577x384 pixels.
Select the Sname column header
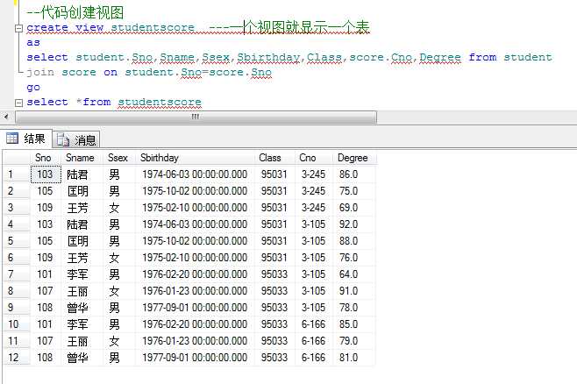82,158
